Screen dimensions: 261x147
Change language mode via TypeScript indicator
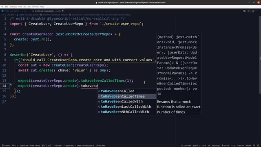coord(216,146)
